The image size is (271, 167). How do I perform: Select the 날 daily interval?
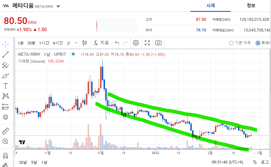pyautogui.click(x=69, y=43)
